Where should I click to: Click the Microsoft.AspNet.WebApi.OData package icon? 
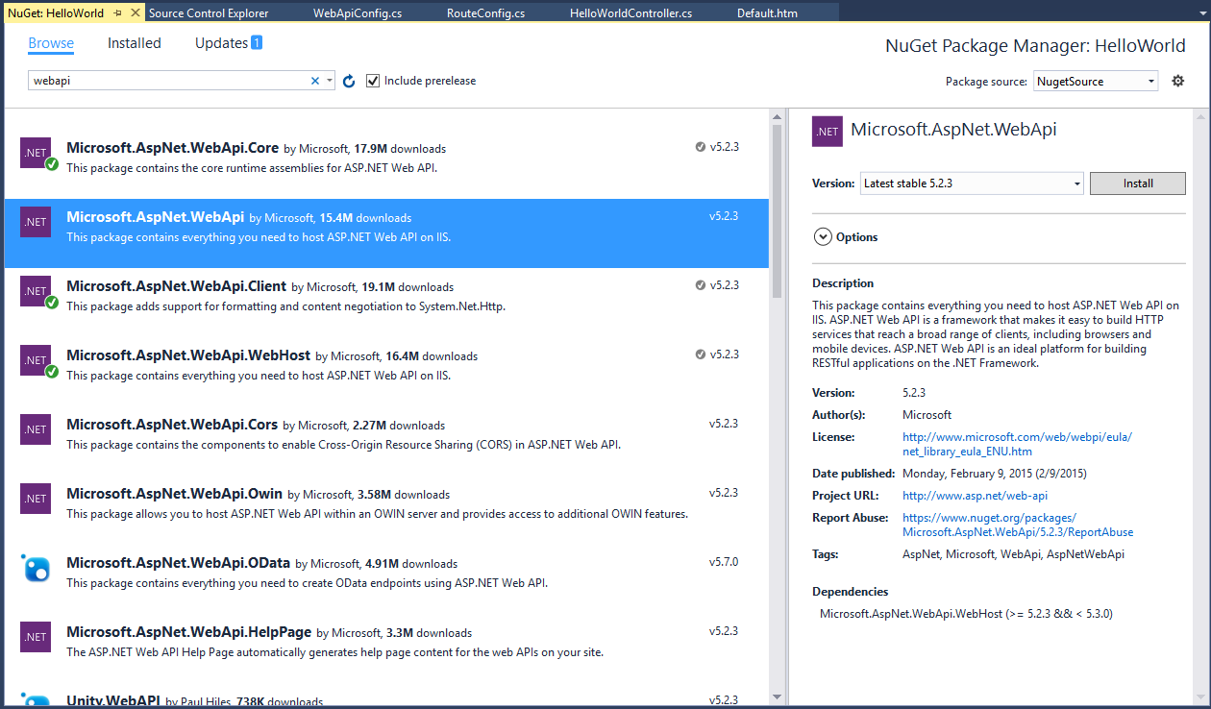coord(36,568)
